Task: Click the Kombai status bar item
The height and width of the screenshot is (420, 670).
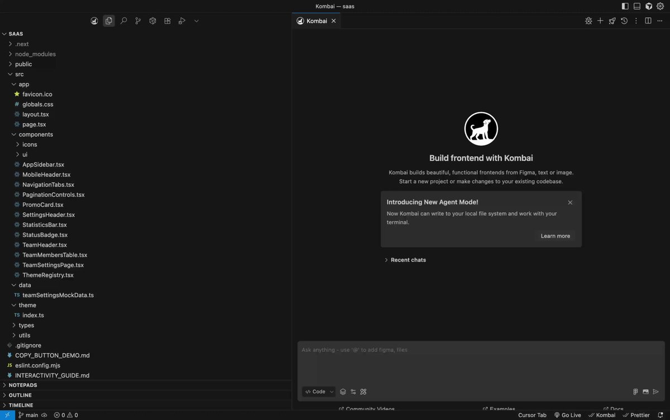Action: point(602,415)
